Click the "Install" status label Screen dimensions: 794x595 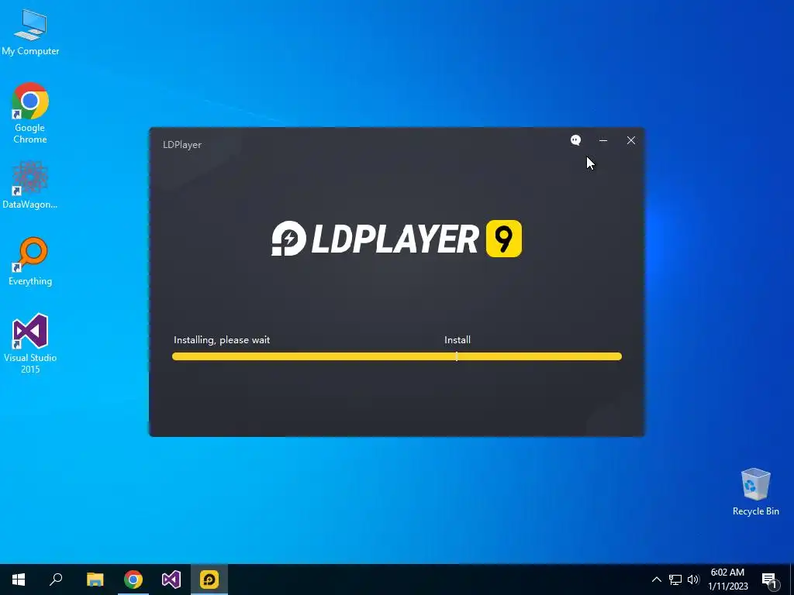pyautogui.click(x=457, y=340)
